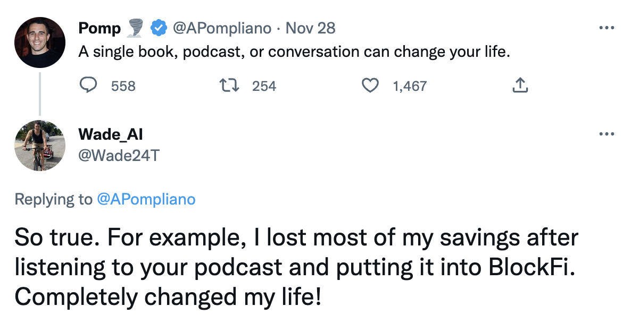Expand the three-dot menu on Wade_AI's reply
631x323 pixels.
point(606,134)
